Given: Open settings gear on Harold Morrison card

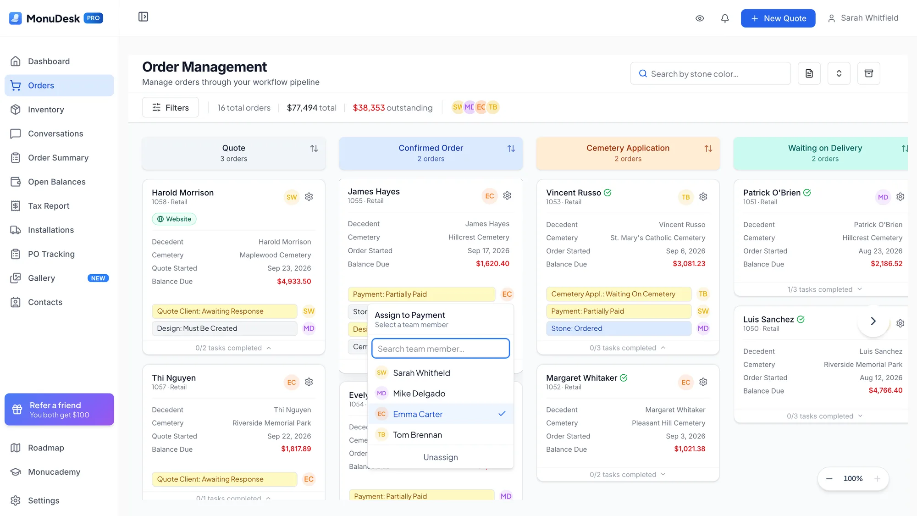Looking at the screenshot, I should pos(309,197).
